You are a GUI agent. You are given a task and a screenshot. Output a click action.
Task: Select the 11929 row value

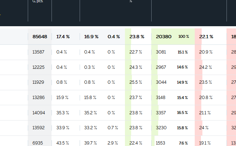(x=38, y=82)
